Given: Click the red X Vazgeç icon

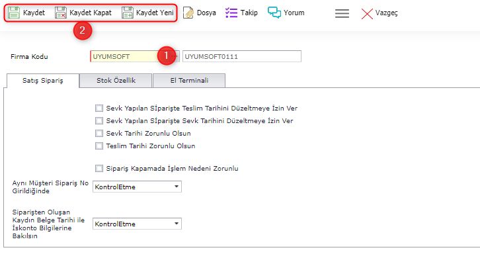Looking at the screenshot, I should point(367,14).
